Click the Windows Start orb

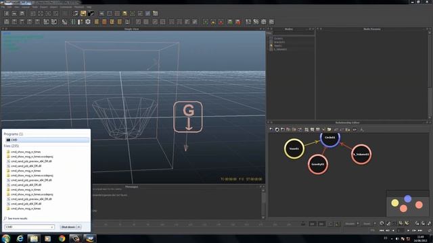(x=5, y=238)
